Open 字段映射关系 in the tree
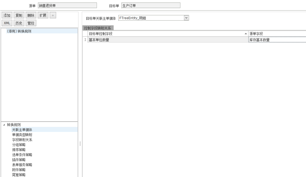306x177 pixels. pos(22,140)
